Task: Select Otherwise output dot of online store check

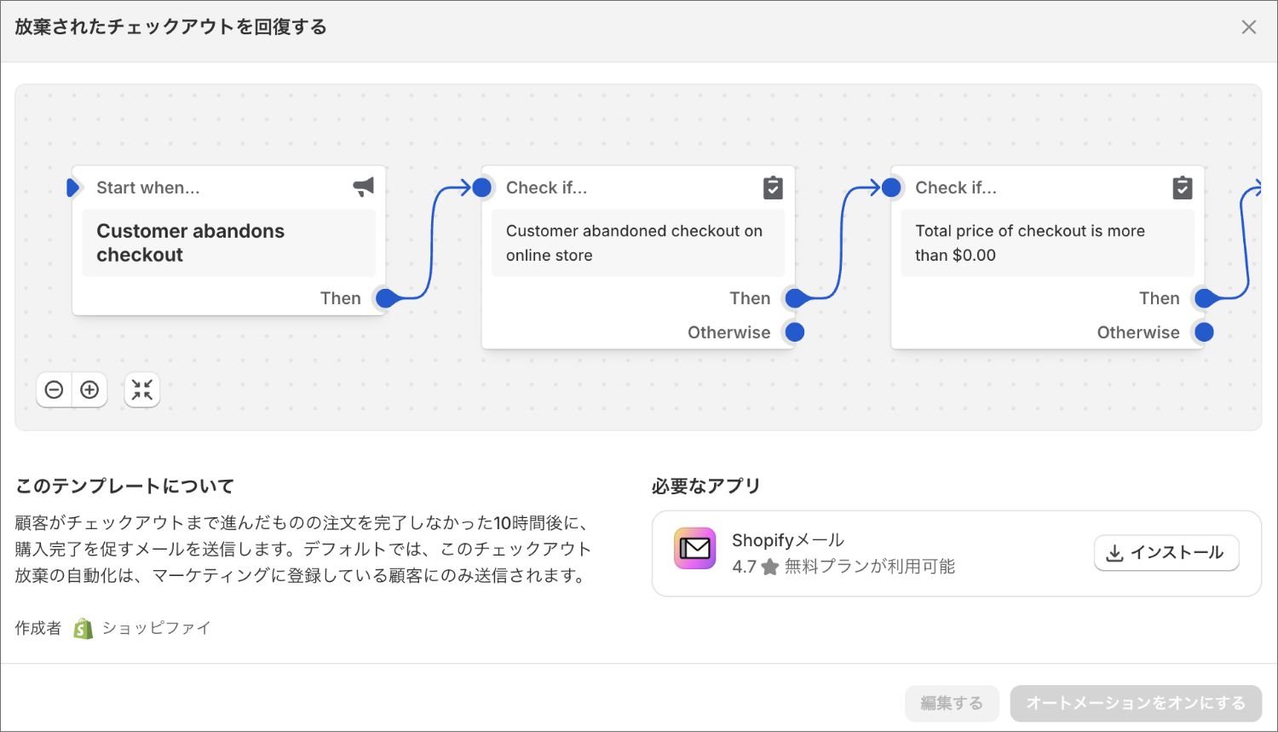Action: [795, 332]
